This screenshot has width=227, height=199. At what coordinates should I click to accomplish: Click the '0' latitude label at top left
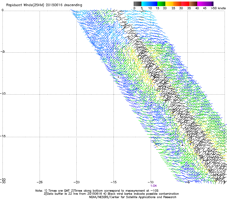pos(2,10)
